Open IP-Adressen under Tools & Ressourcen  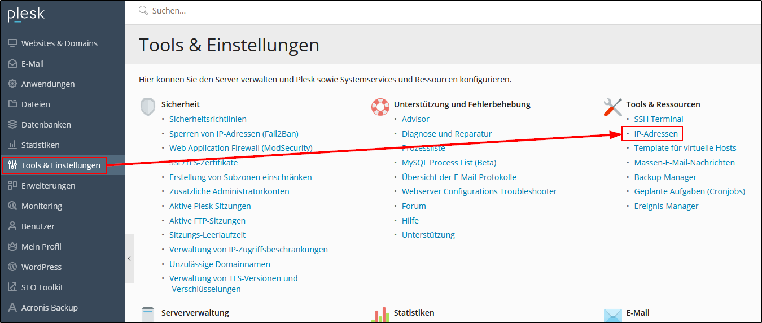656,134
